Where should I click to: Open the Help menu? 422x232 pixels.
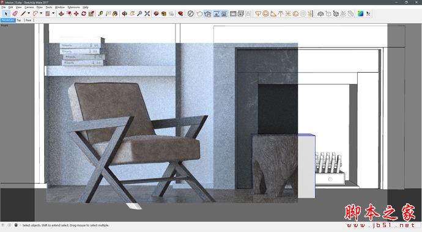[85, 7]
